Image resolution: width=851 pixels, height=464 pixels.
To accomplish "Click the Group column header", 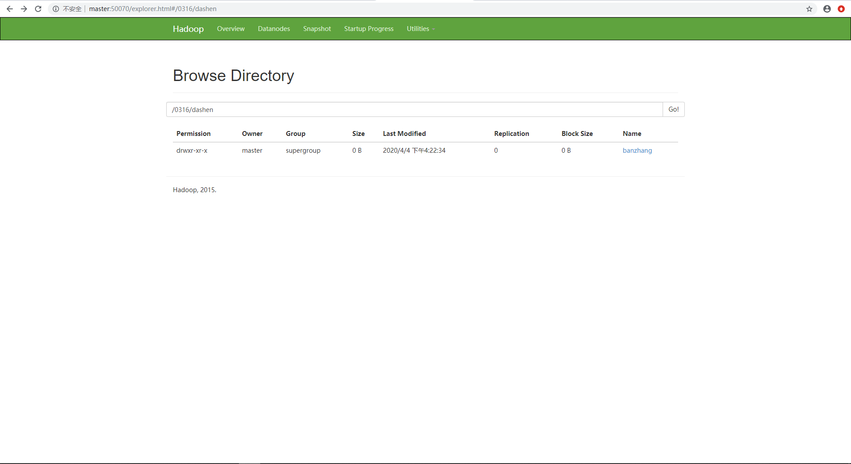I will tap(296, 134).
